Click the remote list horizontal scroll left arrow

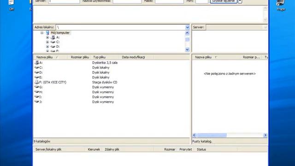[x=195, y=135]
